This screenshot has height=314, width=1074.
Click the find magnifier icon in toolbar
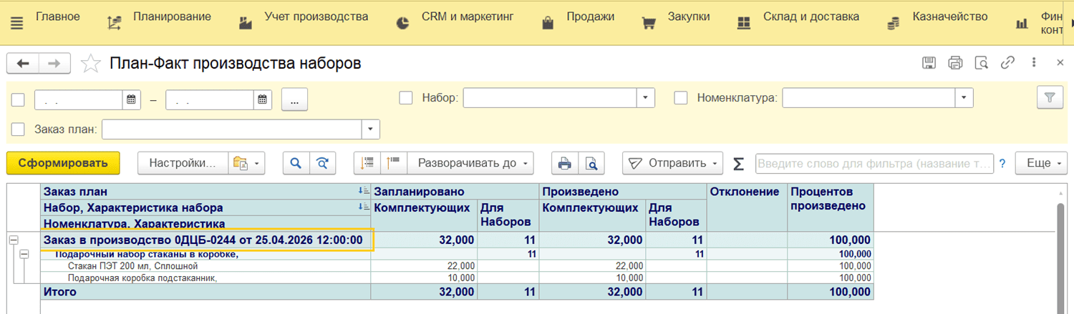click(295, 163)
